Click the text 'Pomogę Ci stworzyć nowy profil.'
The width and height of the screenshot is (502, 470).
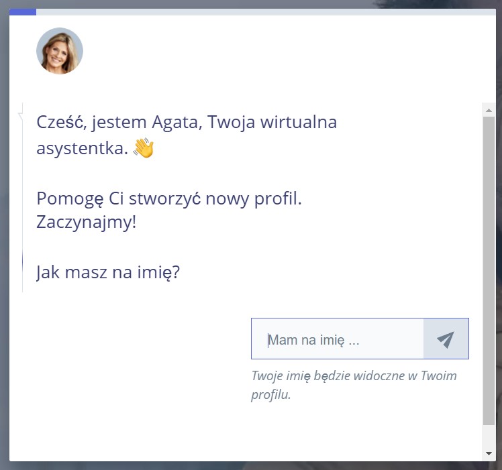pyautogui.click(x=169, y=198)
